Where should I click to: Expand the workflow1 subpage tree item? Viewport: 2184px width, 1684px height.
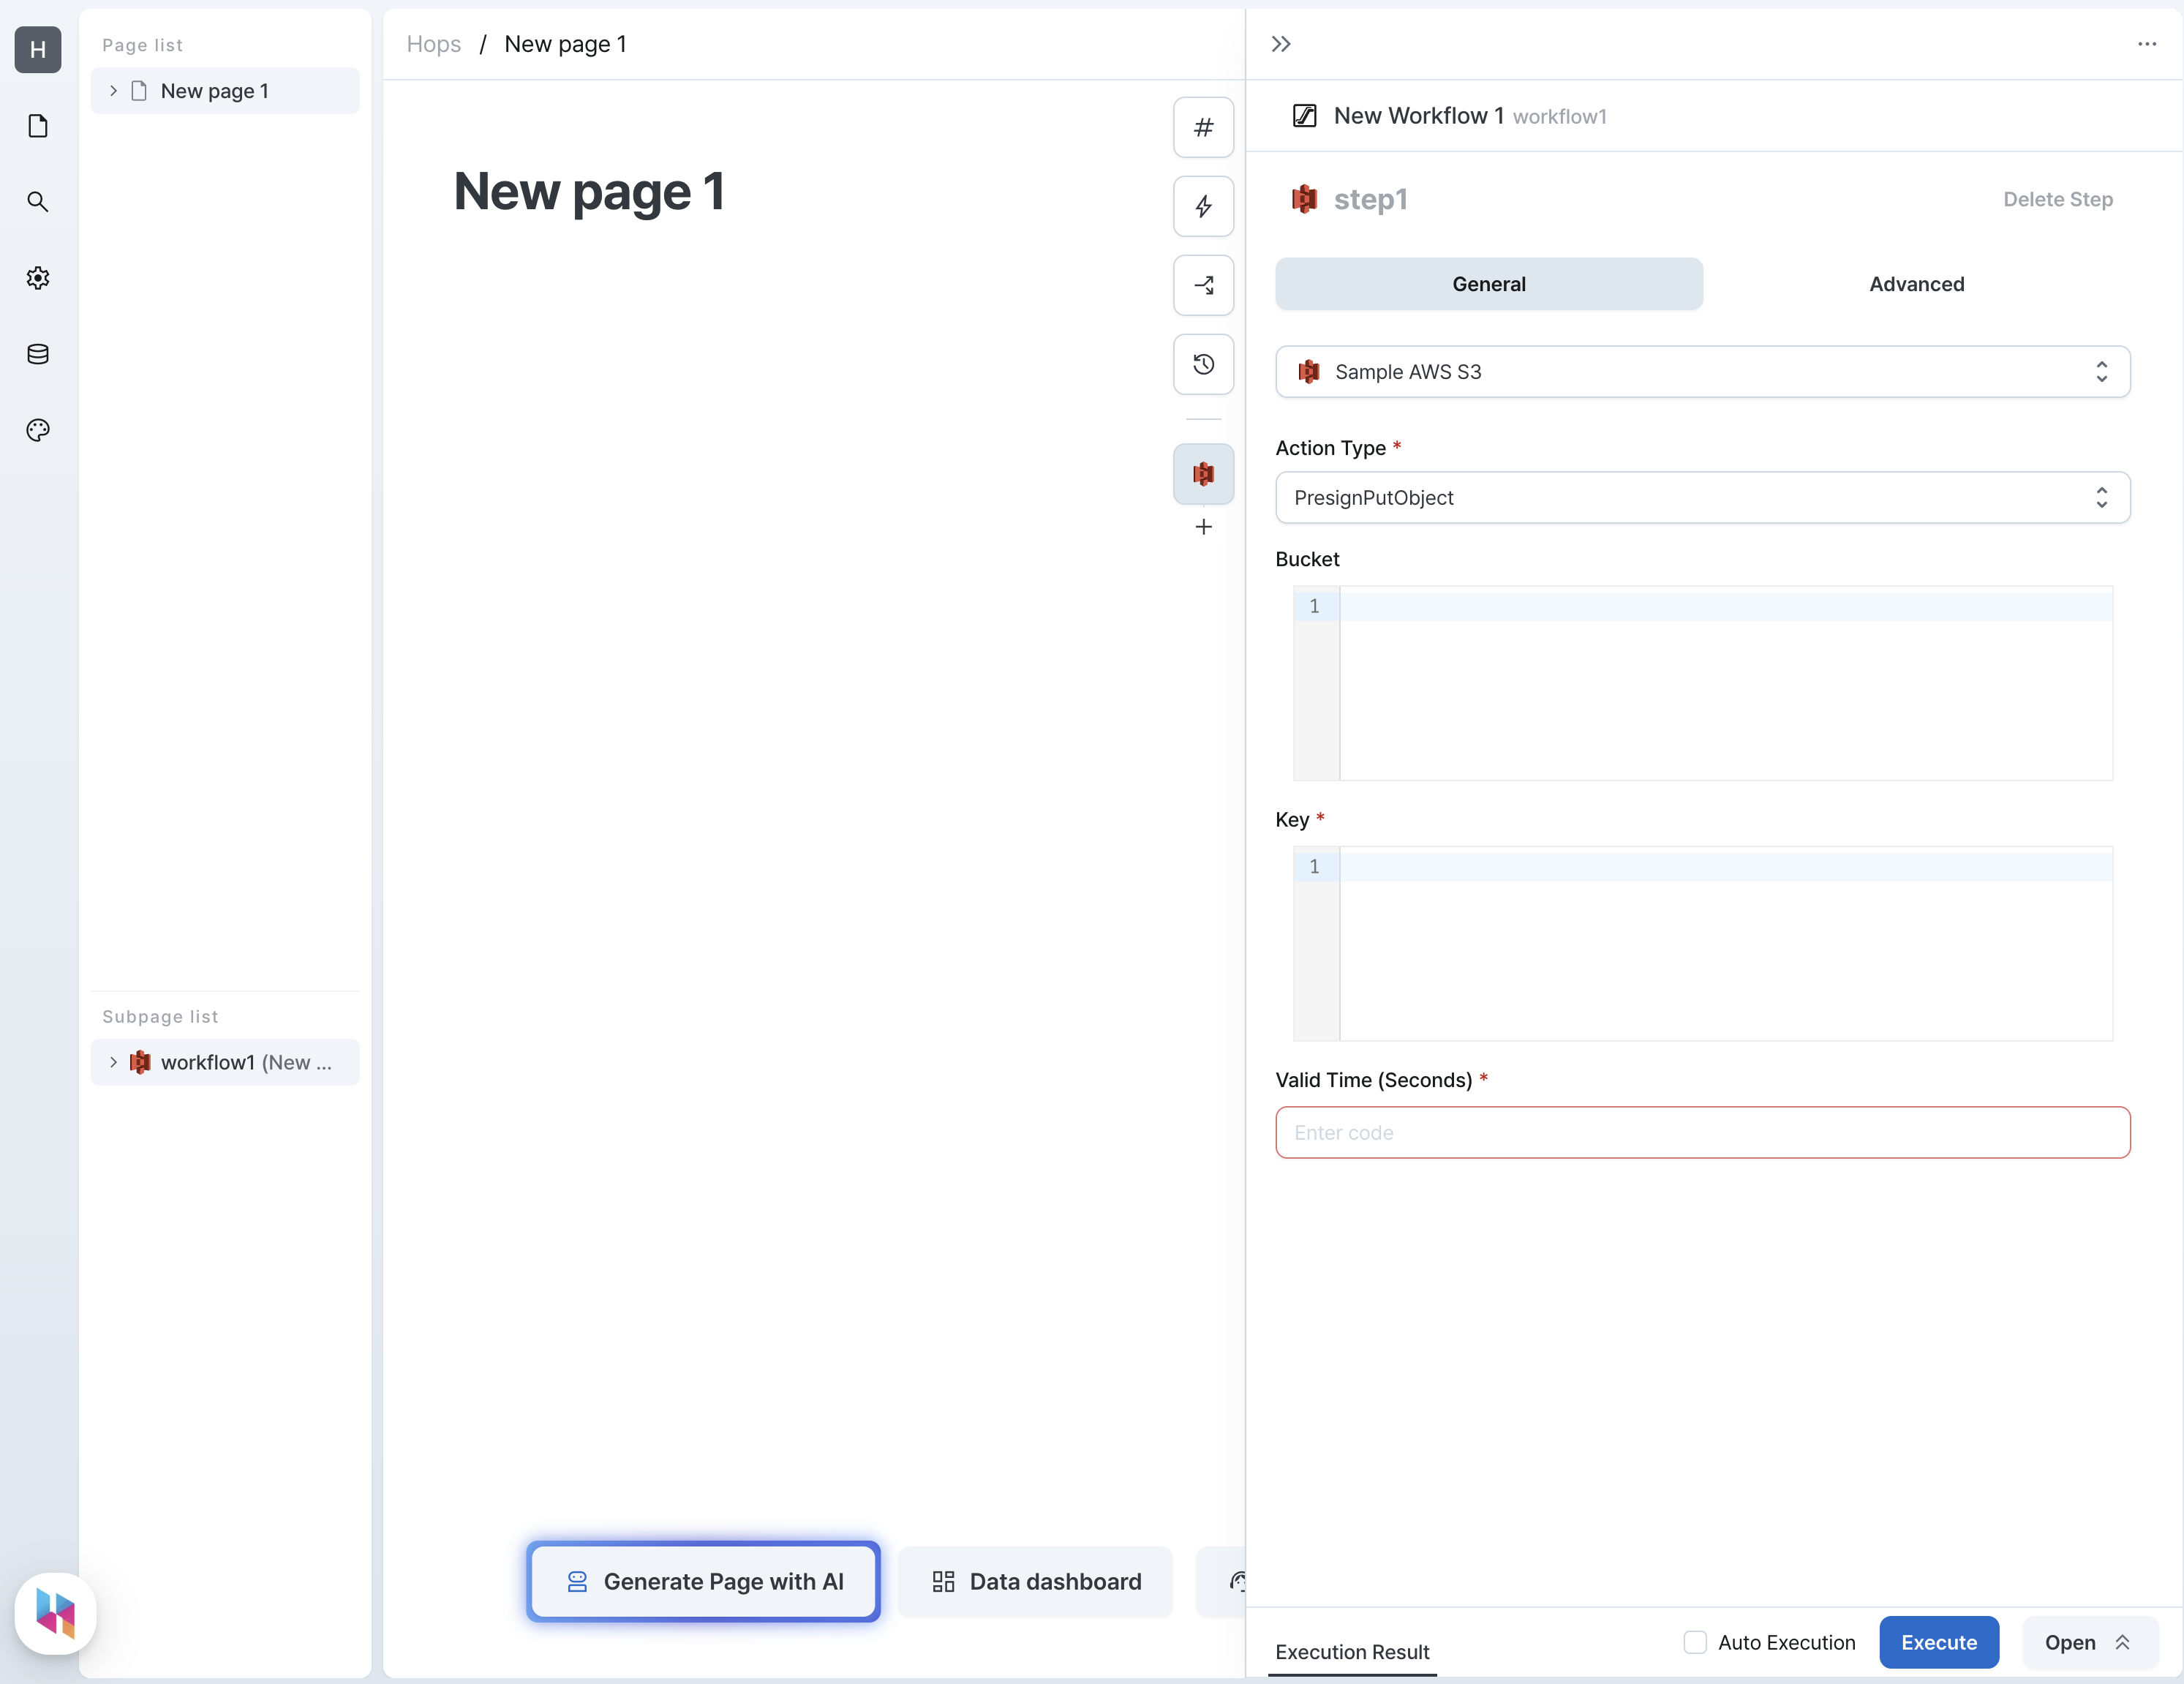(x=110, y=1061)
